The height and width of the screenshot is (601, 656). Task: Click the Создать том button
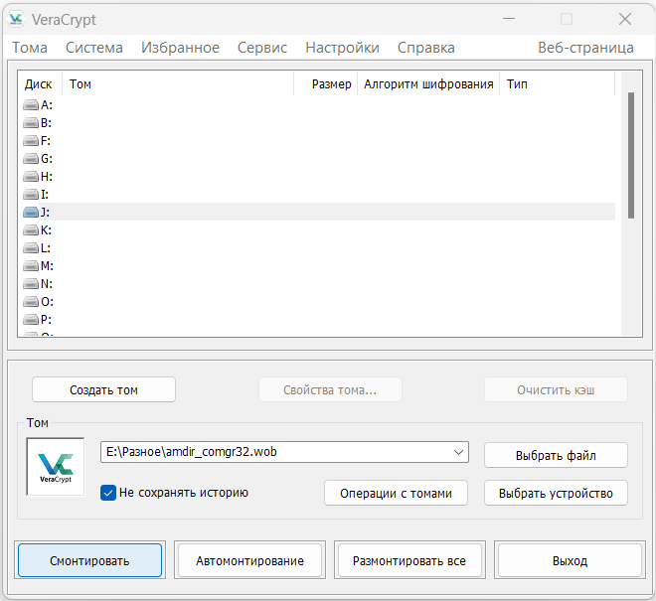(x=103, y=389)
